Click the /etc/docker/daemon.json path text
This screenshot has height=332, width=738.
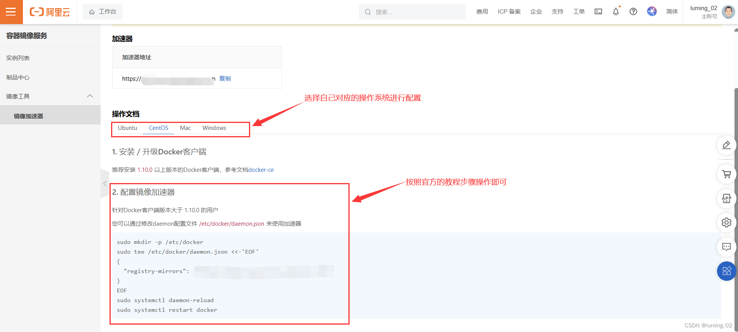[x=232, y=224]
